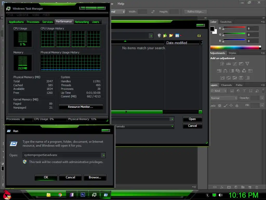Viewport: 266px width, 200px height.
Task: Toggle layer filtering switch in Layers panel
Action: tap(263, 91)
